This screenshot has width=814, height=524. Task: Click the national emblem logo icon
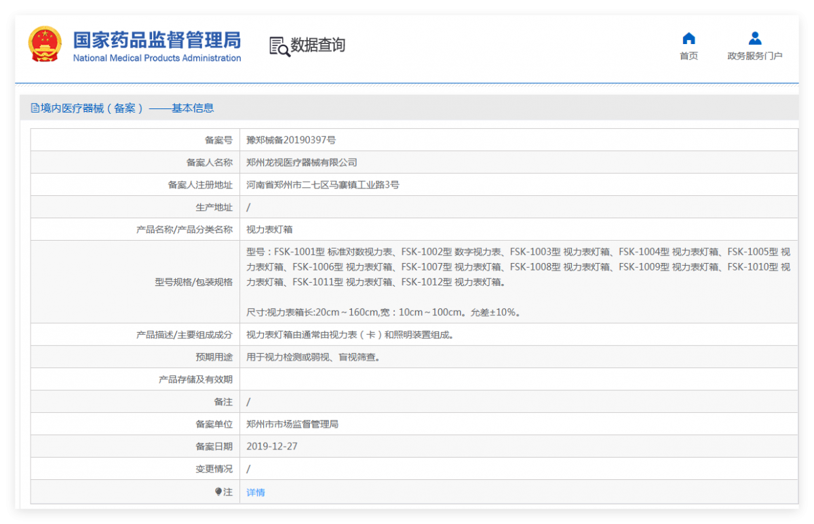pyautogui.click(x=45, y=45)
